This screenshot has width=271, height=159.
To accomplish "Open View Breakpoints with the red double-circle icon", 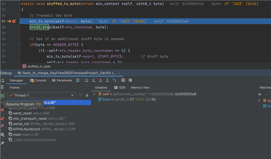I will point(3,118).
